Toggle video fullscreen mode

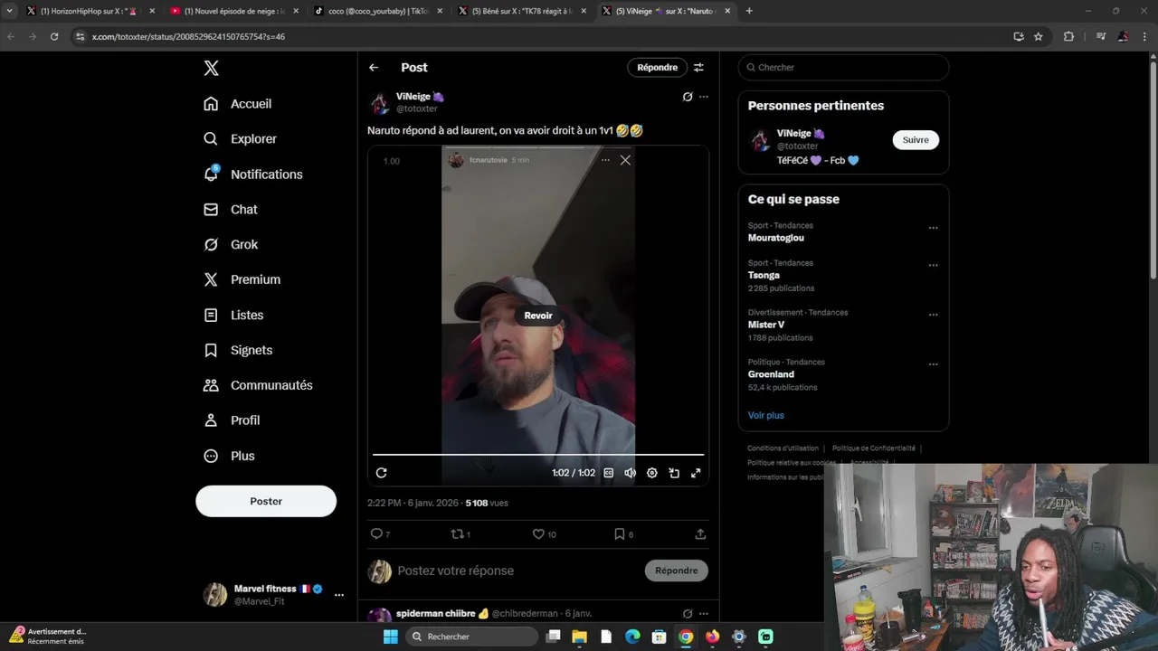point(696,473)
